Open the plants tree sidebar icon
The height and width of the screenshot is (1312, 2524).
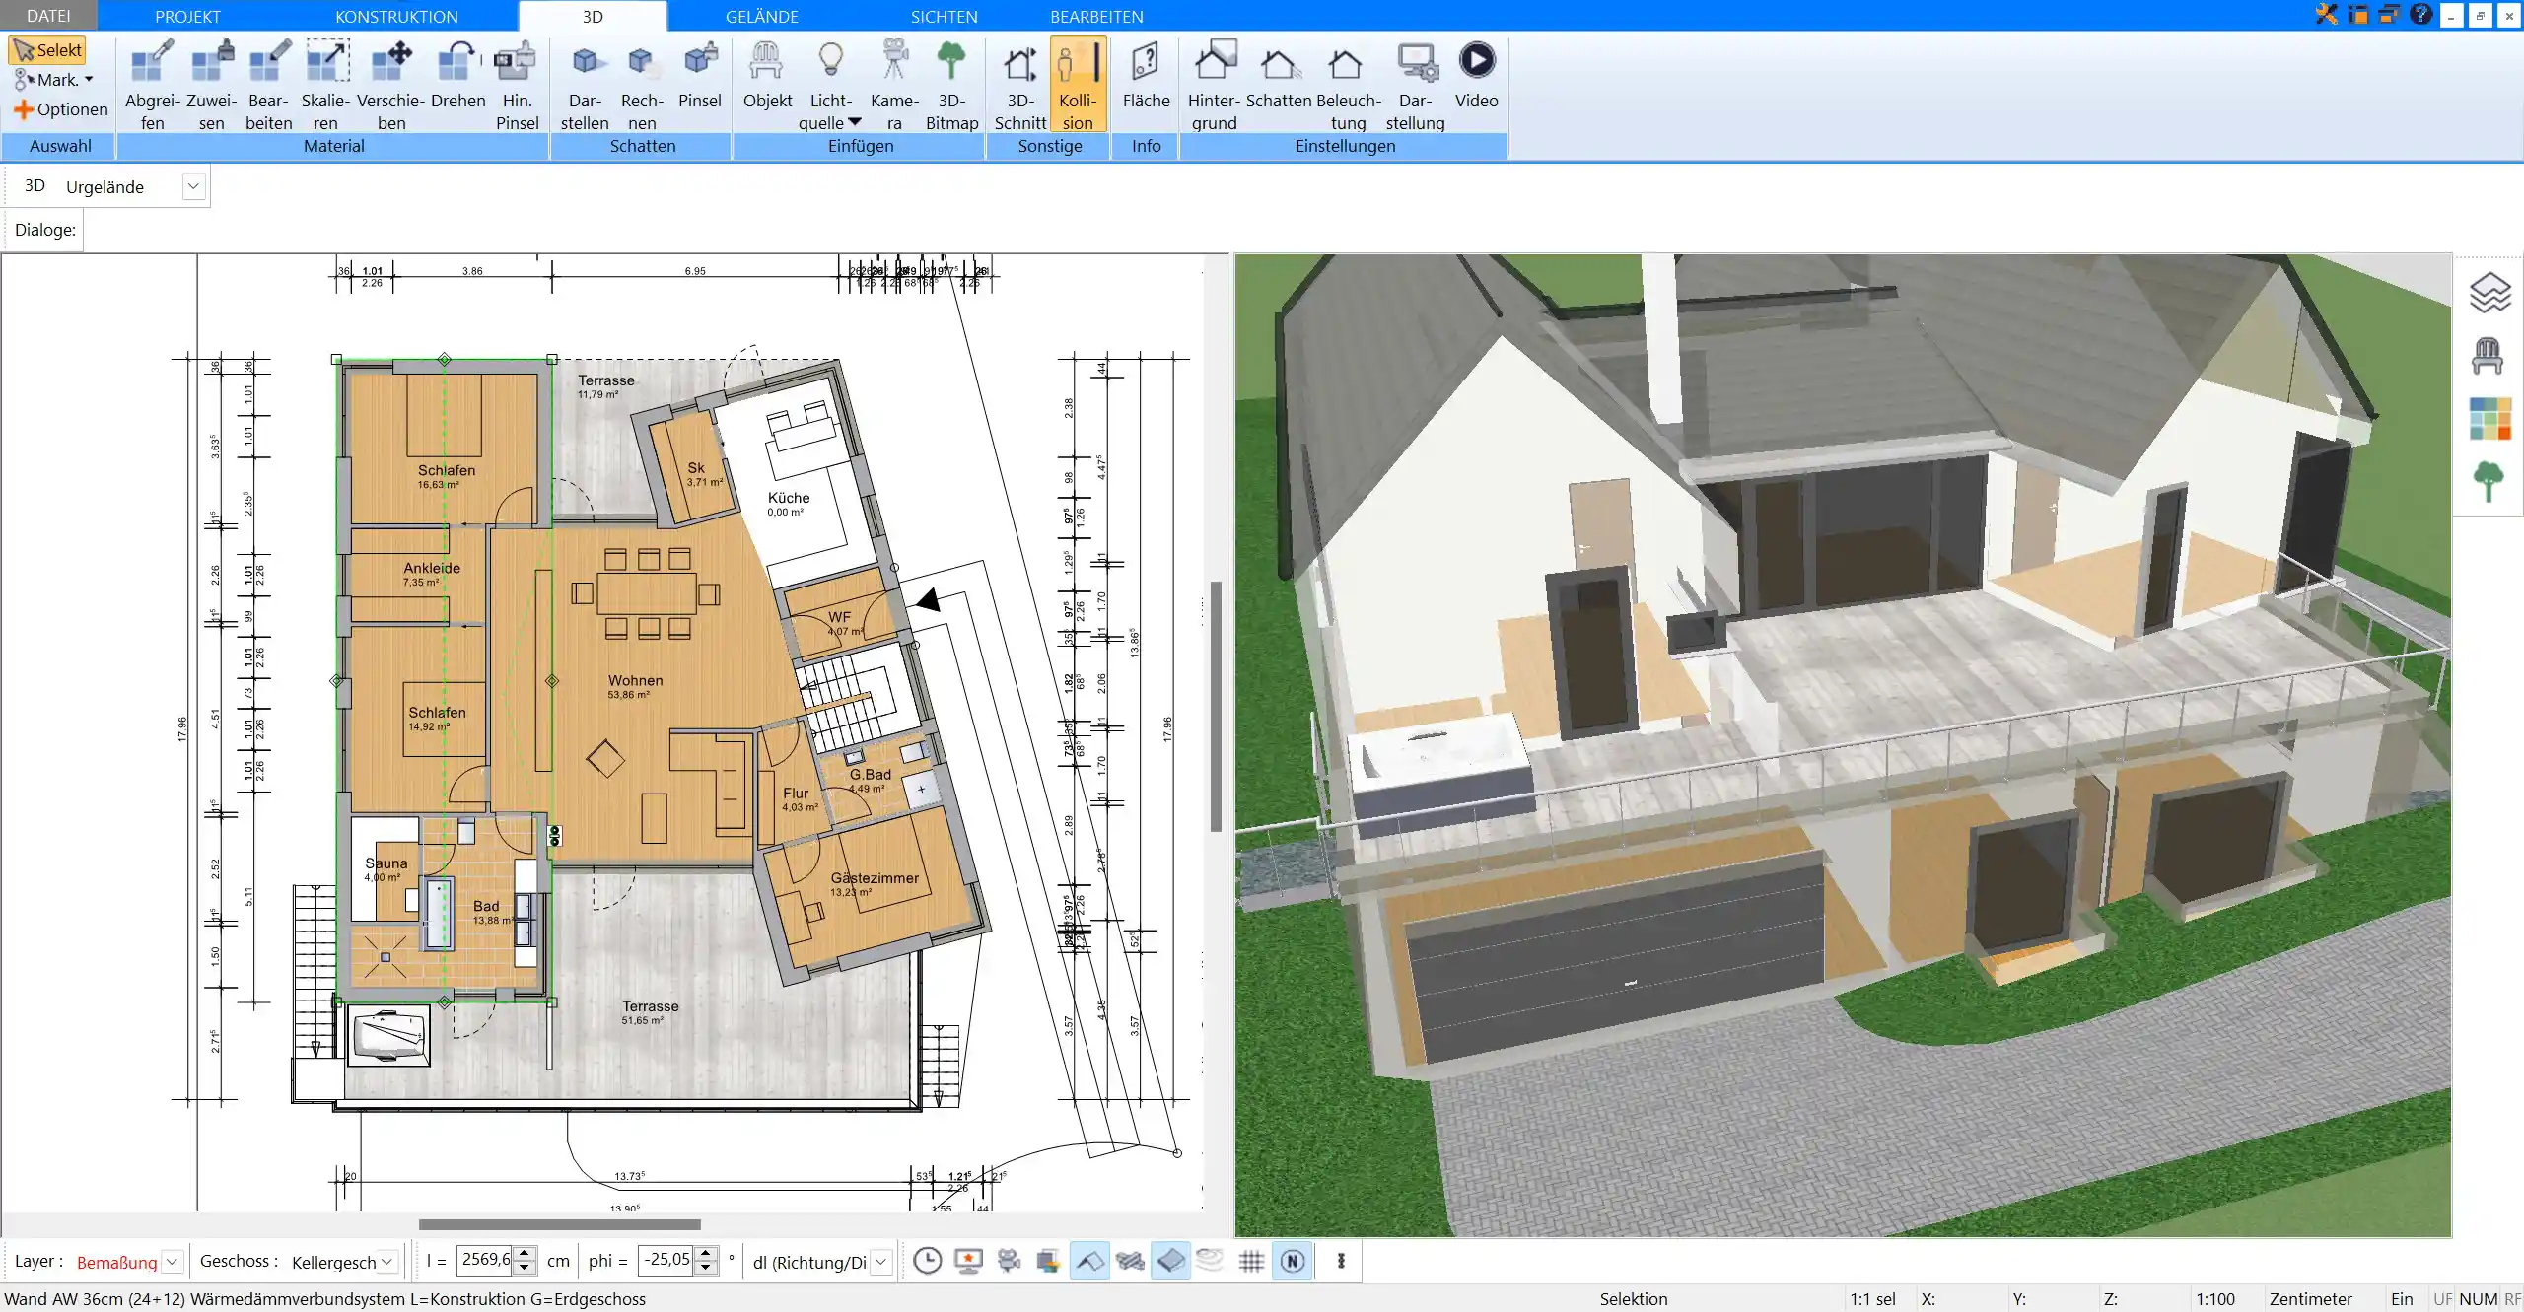pyautogui.click(x=2489, y=482)
